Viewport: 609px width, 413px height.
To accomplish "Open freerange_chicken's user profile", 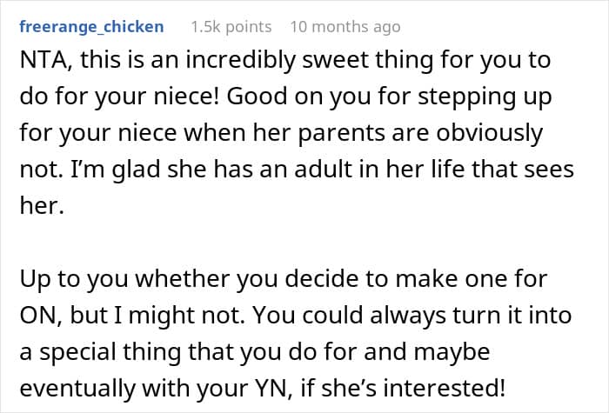I will point(91,27).
